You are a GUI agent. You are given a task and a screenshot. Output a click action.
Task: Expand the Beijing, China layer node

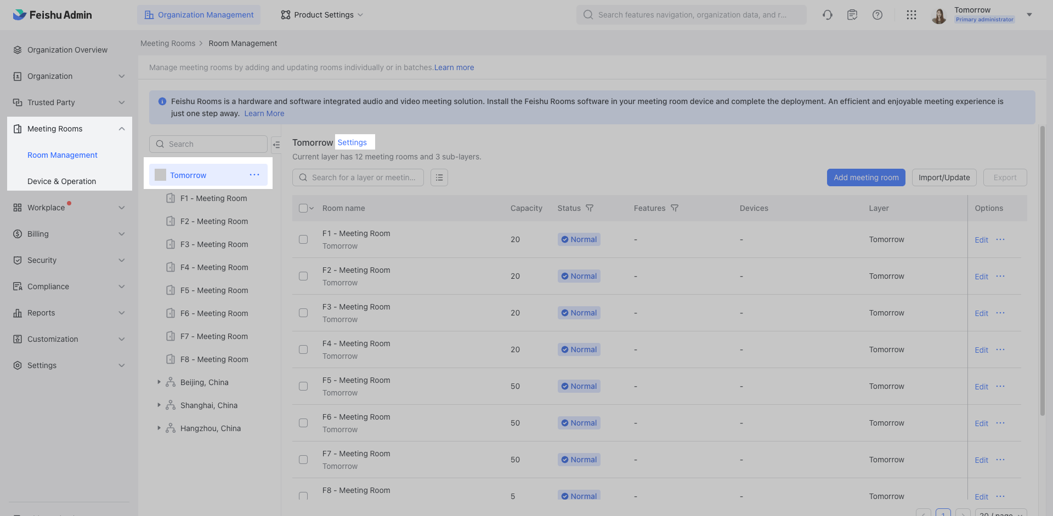coord(160,382)
